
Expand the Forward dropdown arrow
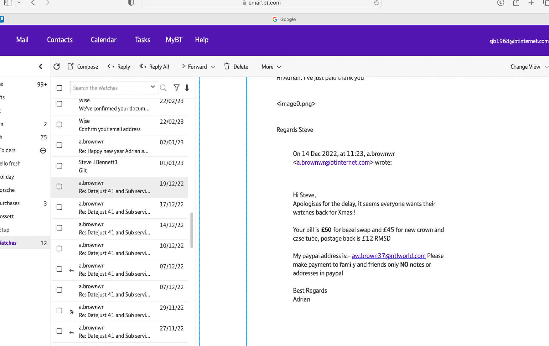(213, 67)
